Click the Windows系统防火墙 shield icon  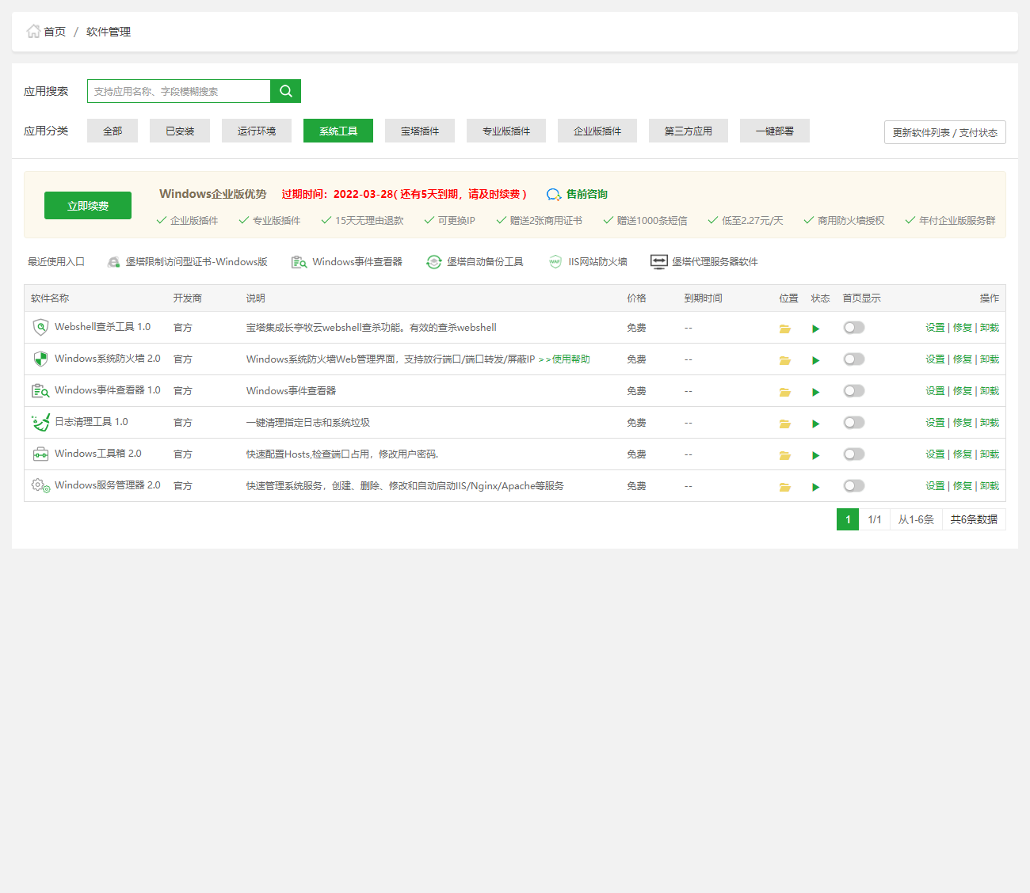point(40,359)
